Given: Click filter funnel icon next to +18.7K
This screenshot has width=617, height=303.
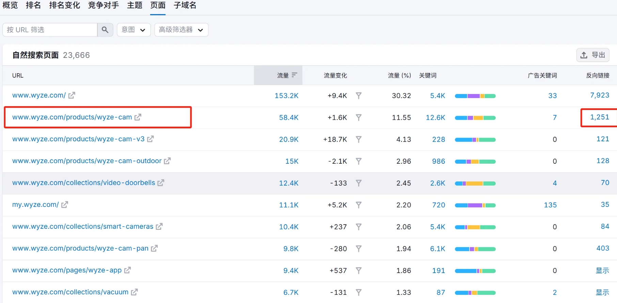Looking at the screenshot, I should pyautogui.click(x=359, y=139).
